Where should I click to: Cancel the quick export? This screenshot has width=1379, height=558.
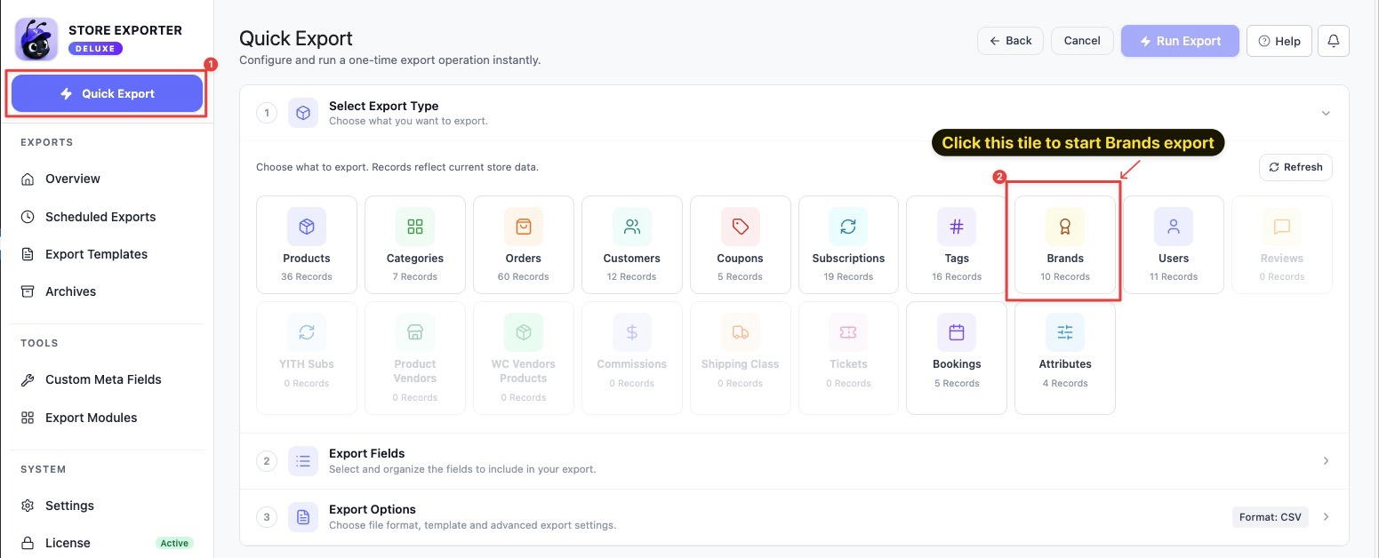coord(1082,40)
